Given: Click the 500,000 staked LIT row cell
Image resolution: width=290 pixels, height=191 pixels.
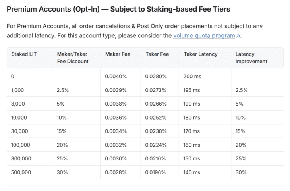Looking at the screenshot, I should (21, 172).
